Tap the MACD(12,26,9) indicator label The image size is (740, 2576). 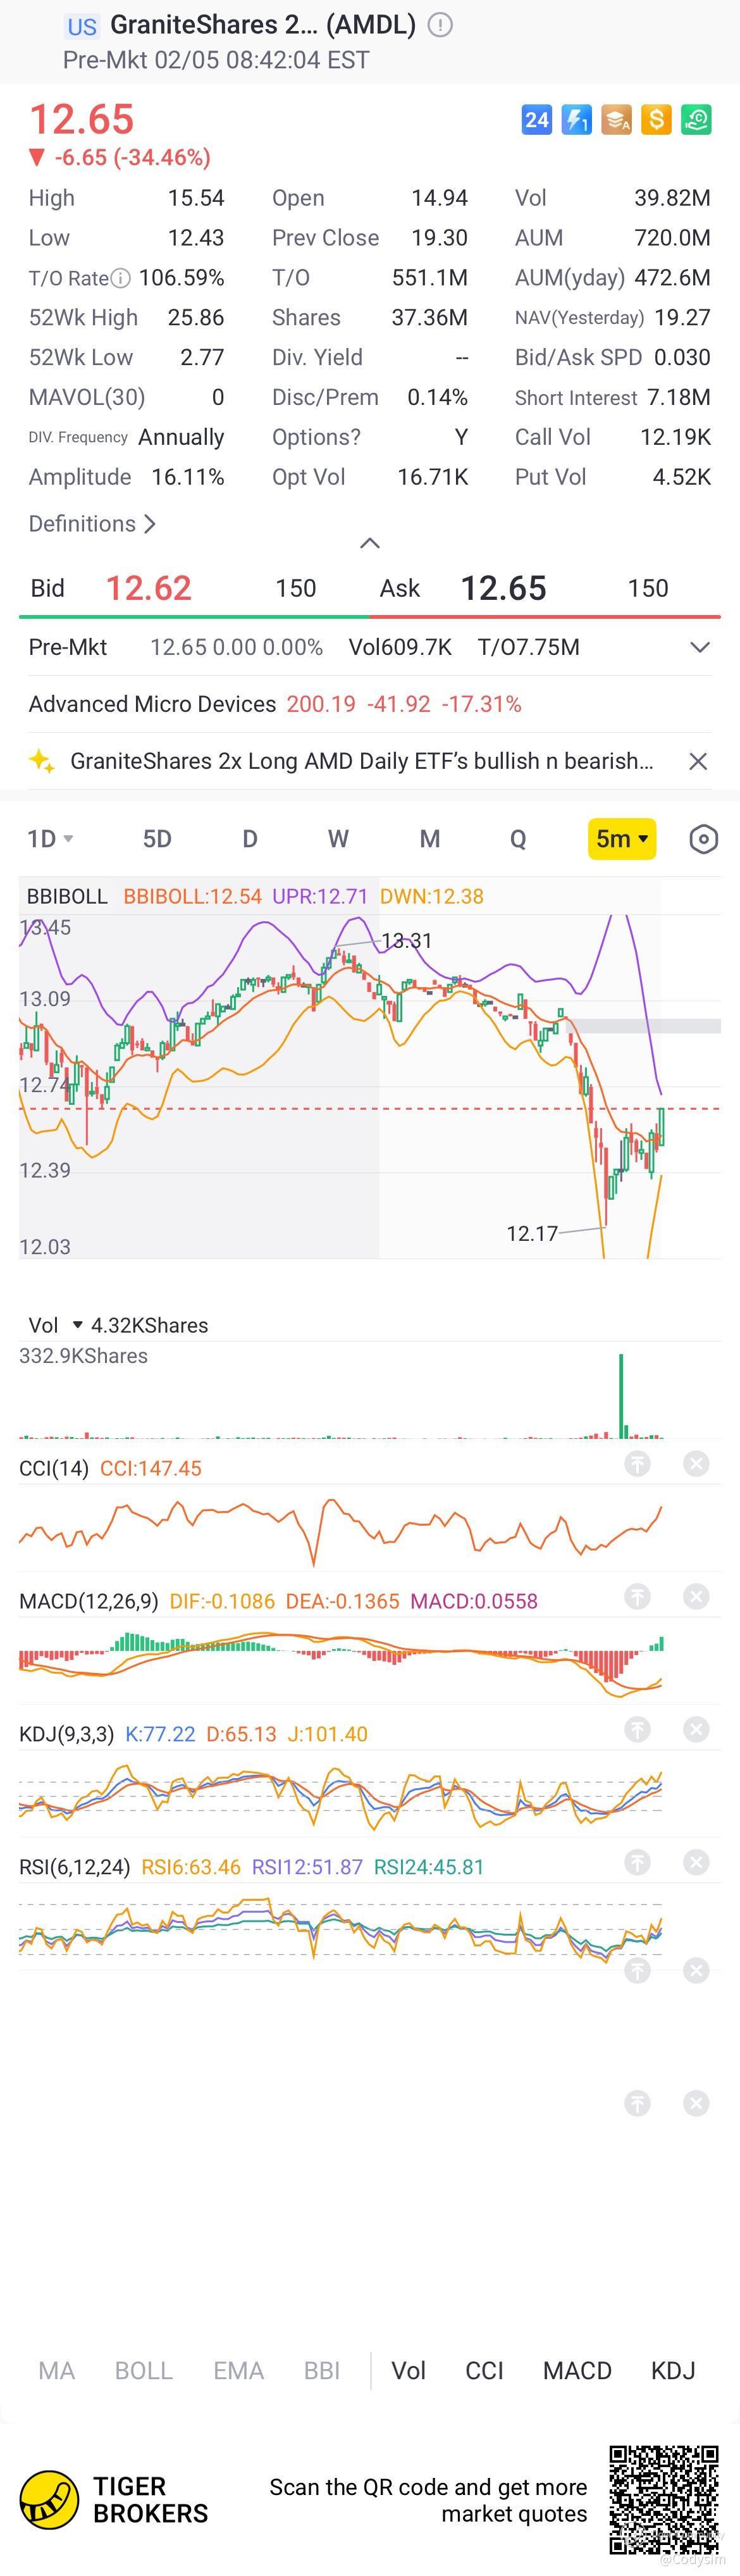point(89,1601)
